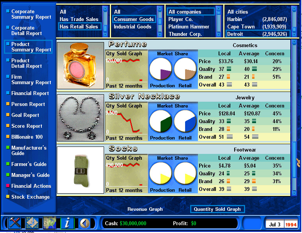This screenshot has width=302, height=233.
Task: Click goods type scrollbar down arrow
Action: coord(159,34)
